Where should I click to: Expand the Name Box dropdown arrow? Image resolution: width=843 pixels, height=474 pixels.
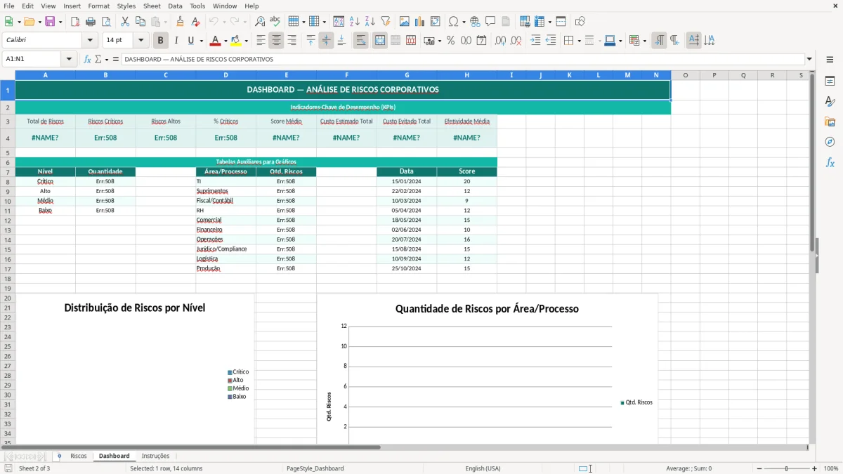tap(69, 60)
